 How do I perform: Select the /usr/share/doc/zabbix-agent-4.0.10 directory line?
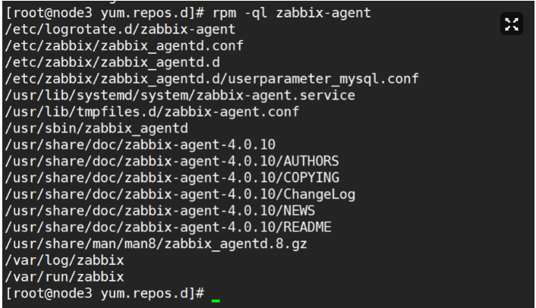[140, 145]
